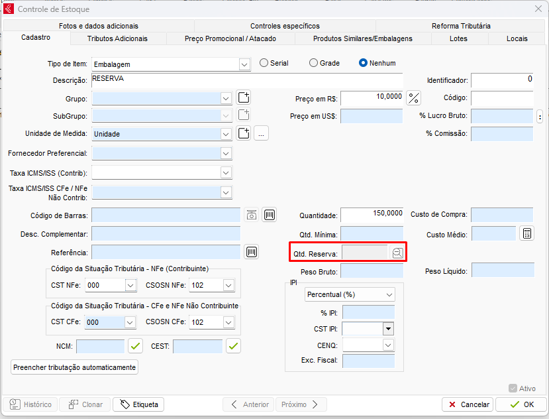
Task: Click the add new Grupo icon
Action: click(x=244, y=98)
